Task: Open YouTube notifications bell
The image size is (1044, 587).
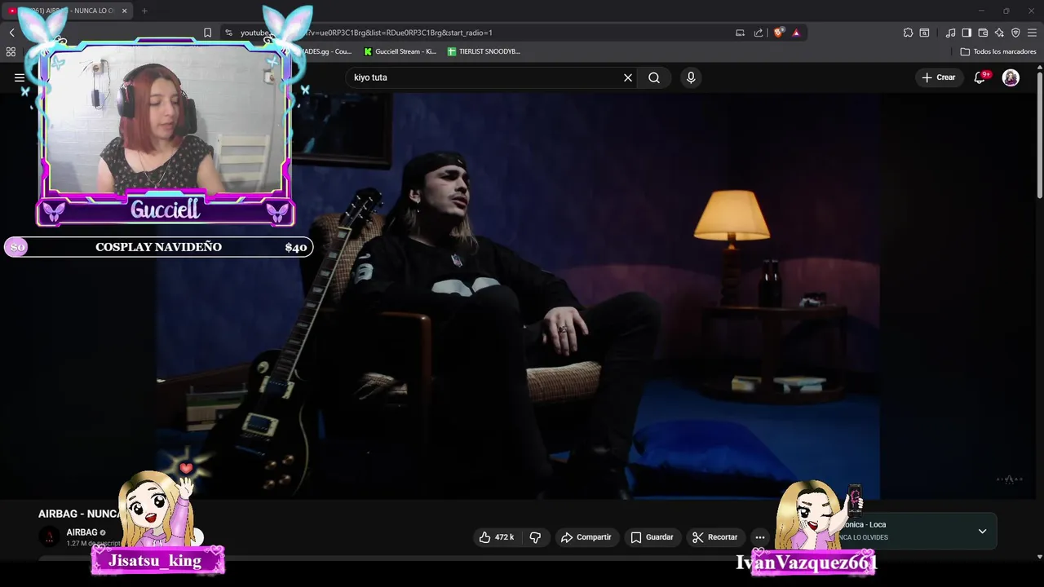Action: pyautogui.click(x=980, y=77)
